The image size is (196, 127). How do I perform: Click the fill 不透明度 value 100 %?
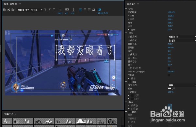[171, 92]
